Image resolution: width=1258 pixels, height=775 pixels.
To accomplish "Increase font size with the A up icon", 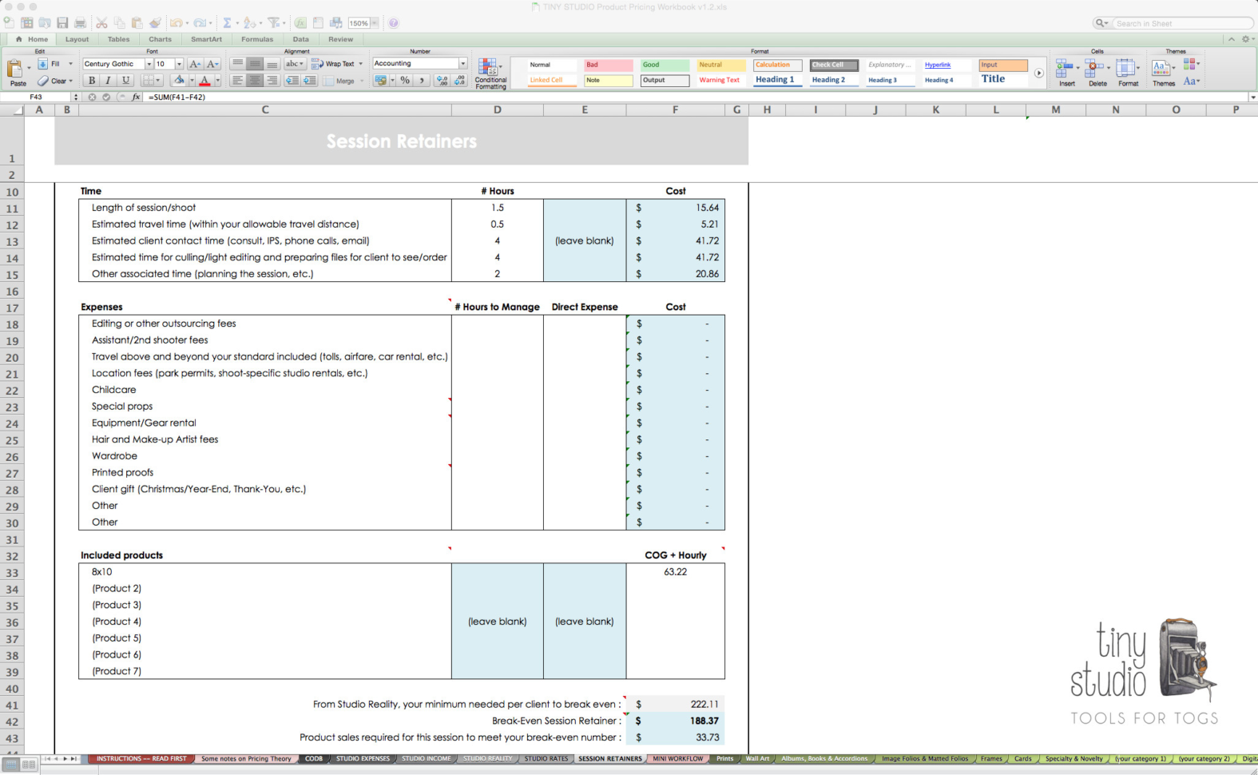I will coord(195,64).
